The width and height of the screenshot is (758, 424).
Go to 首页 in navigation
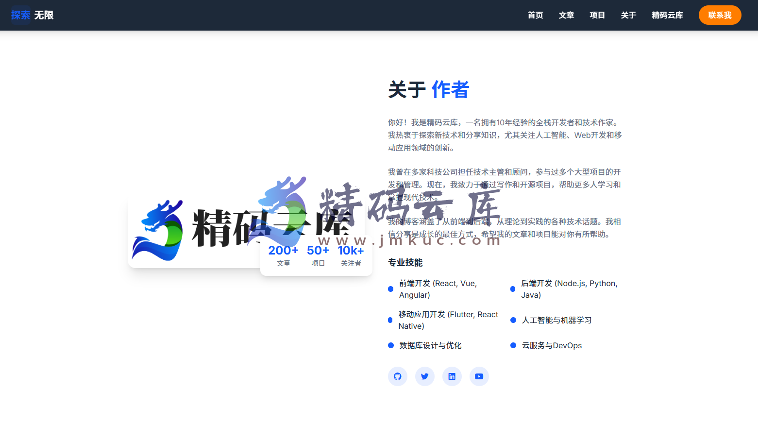pyautogui.click(x=535, y=15)
